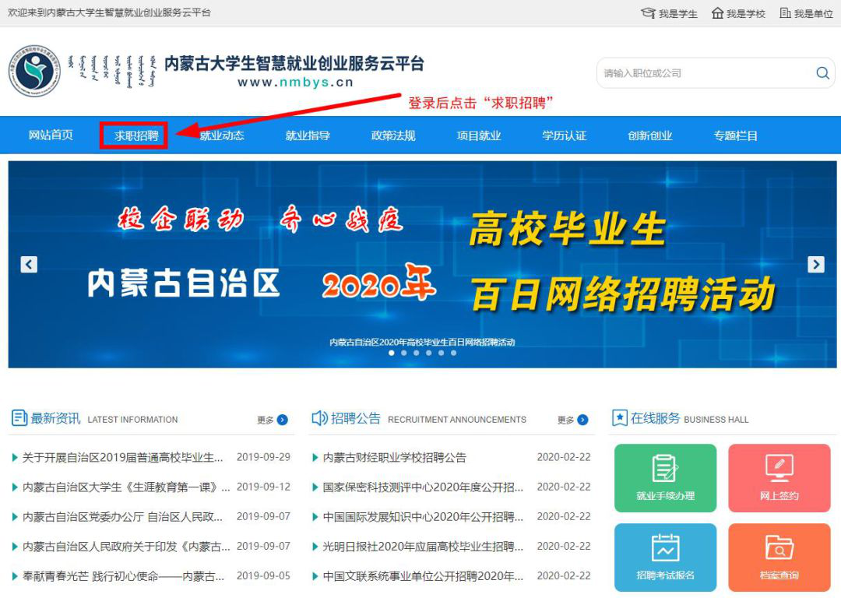Click the search magnifier icon

(x=822, y=73)
